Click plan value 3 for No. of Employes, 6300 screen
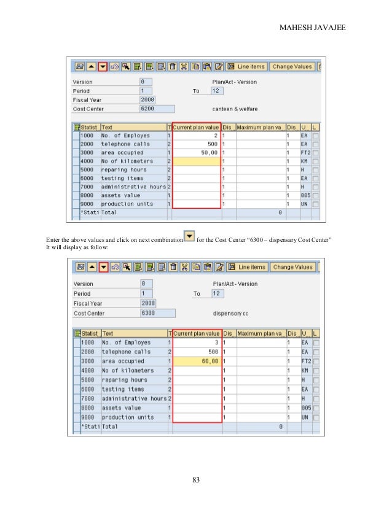The width and height of the screenshot is (392, 507). [197, 343]
